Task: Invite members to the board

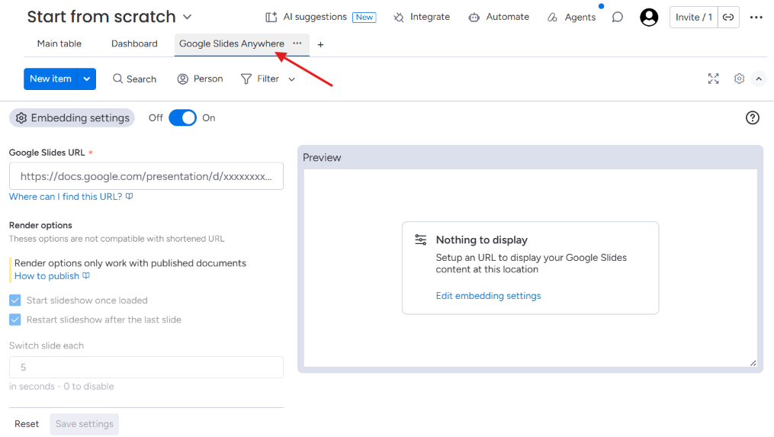Action: pos(693,18)
